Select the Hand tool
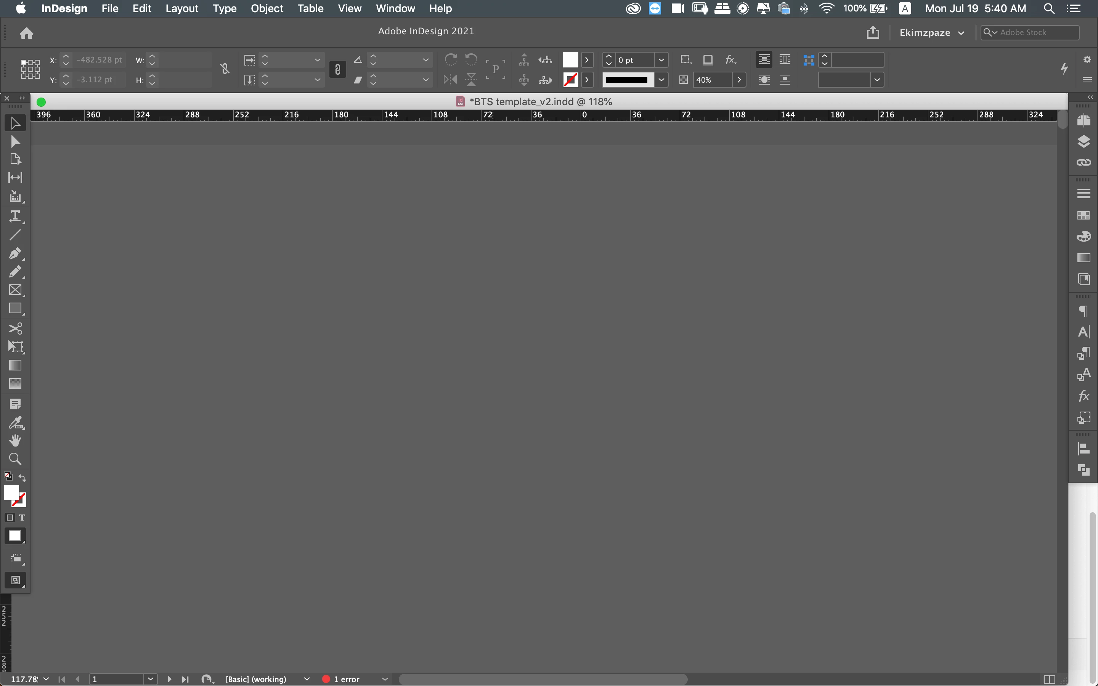 click(x=15, y=440)
